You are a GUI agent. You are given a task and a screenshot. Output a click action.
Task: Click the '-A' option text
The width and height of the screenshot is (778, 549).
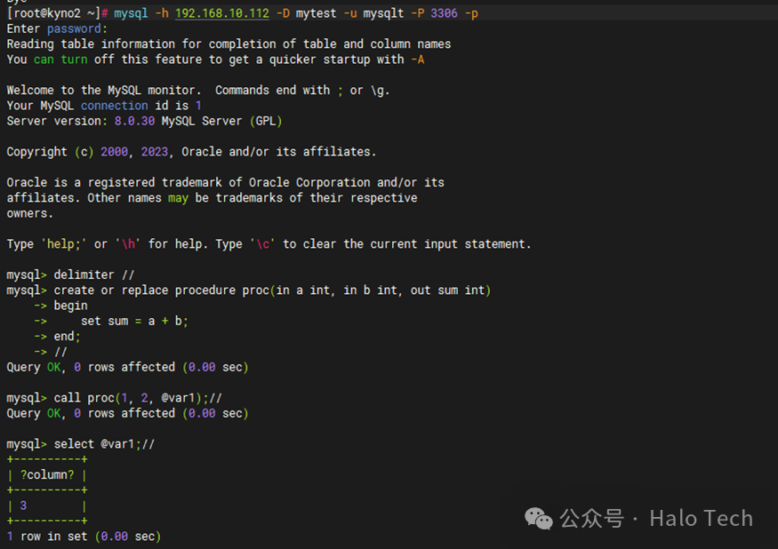point(417,60)
